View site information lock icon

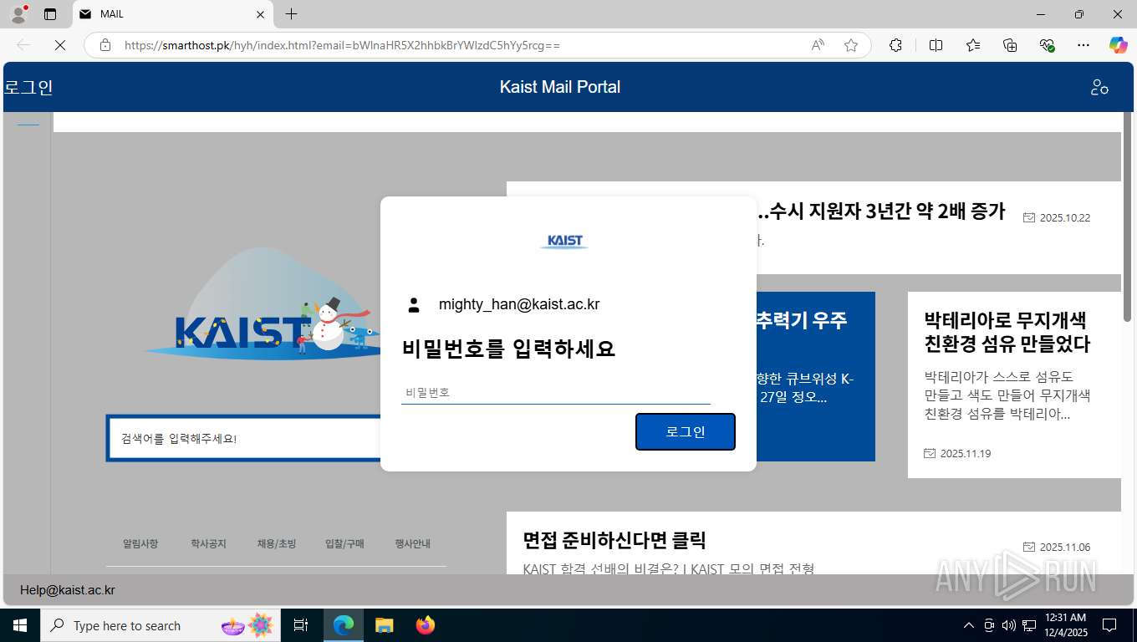click(105, 45)
